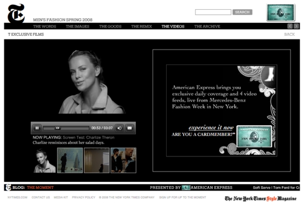Screen dimensions: 303x205
Task: Open the NYTIMES.COM footer link
Action: coord(17,197)
